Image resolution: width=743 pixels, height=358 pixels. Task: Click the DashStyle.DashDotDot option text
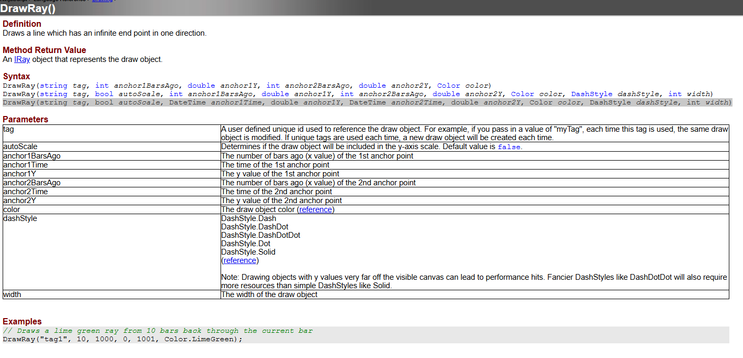click(x=260, y=235)
